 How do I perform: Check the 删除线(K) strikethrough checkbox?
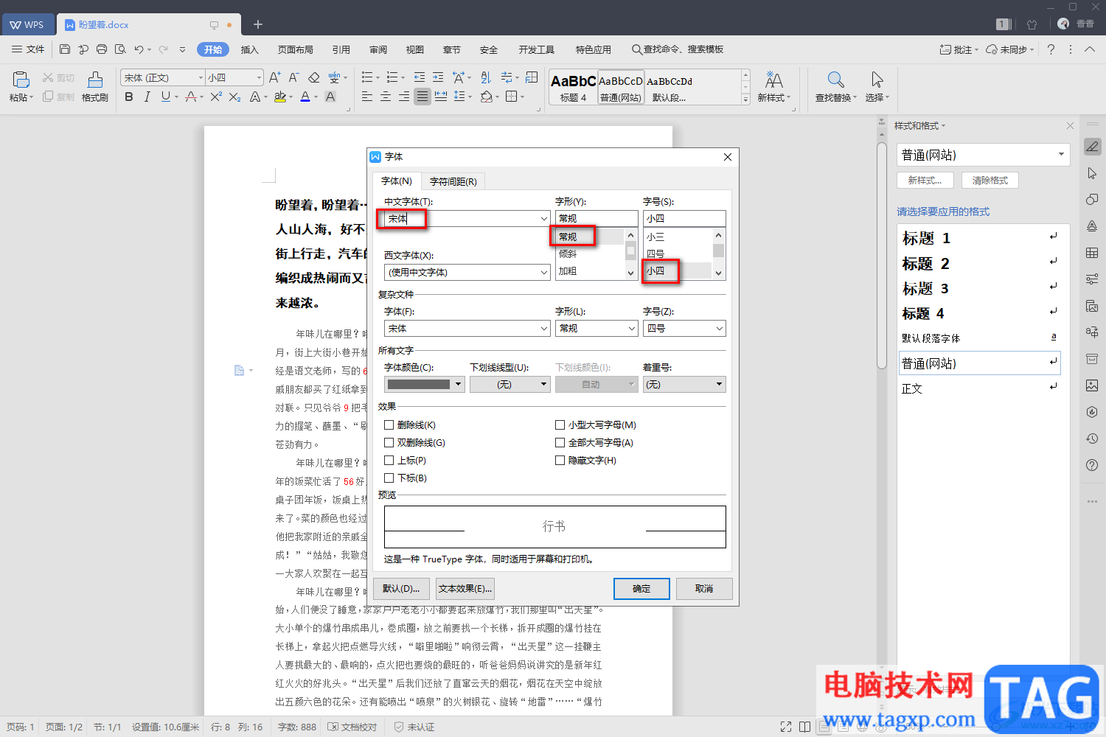coord(389,425)
